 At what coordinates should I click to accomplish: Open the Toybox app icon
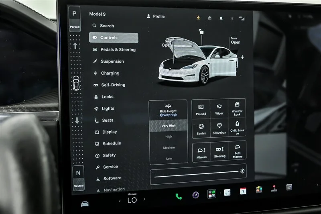[259, 190]
